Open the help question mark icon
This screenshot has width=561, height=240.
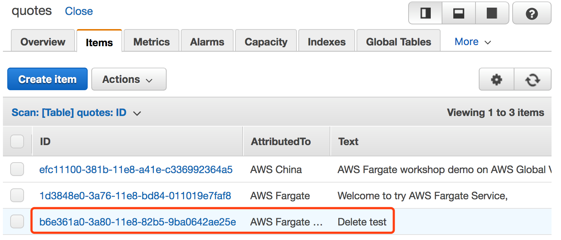(532, 14)
